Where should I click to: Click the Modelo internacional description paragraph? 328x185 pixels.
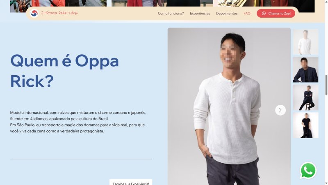[x=78, y=122]
